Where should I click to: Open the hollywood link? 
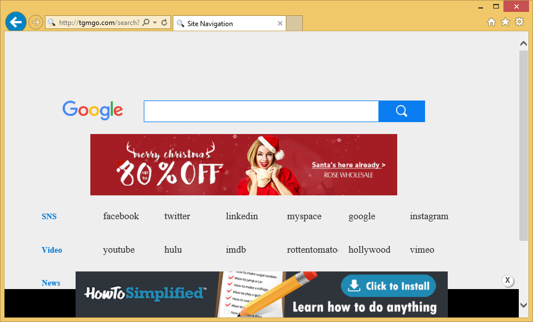click(x=369, y=250)
